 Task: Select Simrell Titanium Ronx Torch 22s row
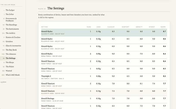point(104,70)
